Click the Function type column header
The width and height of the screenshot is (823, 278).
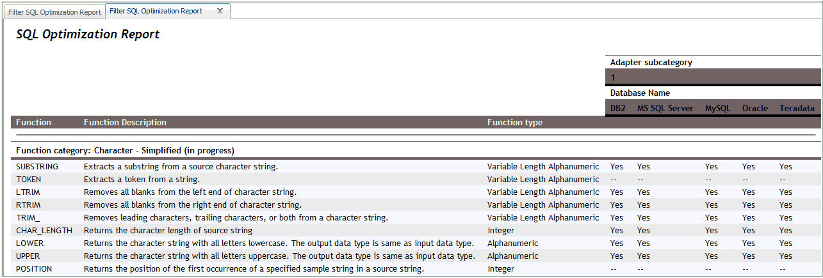(x=515, y=122)
